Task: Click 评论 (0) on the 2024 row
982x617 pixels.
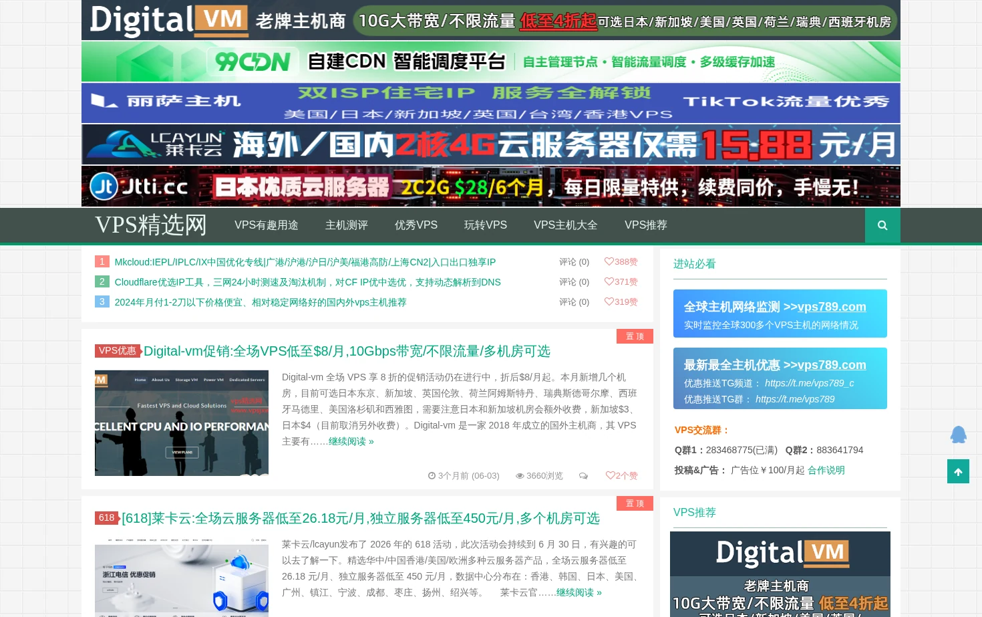Action: [575, 302]
